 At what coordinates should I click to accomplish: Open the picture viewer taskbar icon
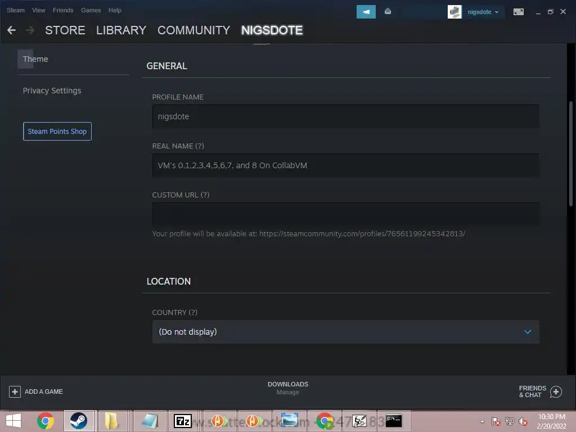(x=290, y=421)
